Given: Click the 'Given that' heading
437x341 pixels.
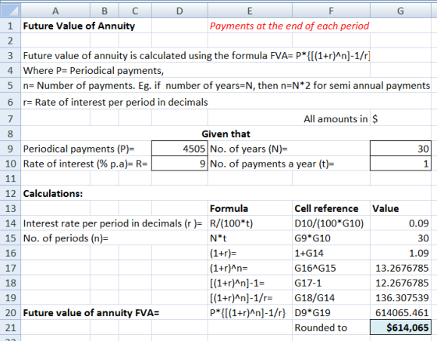Looking at the screenshot, I should point(226,134).
